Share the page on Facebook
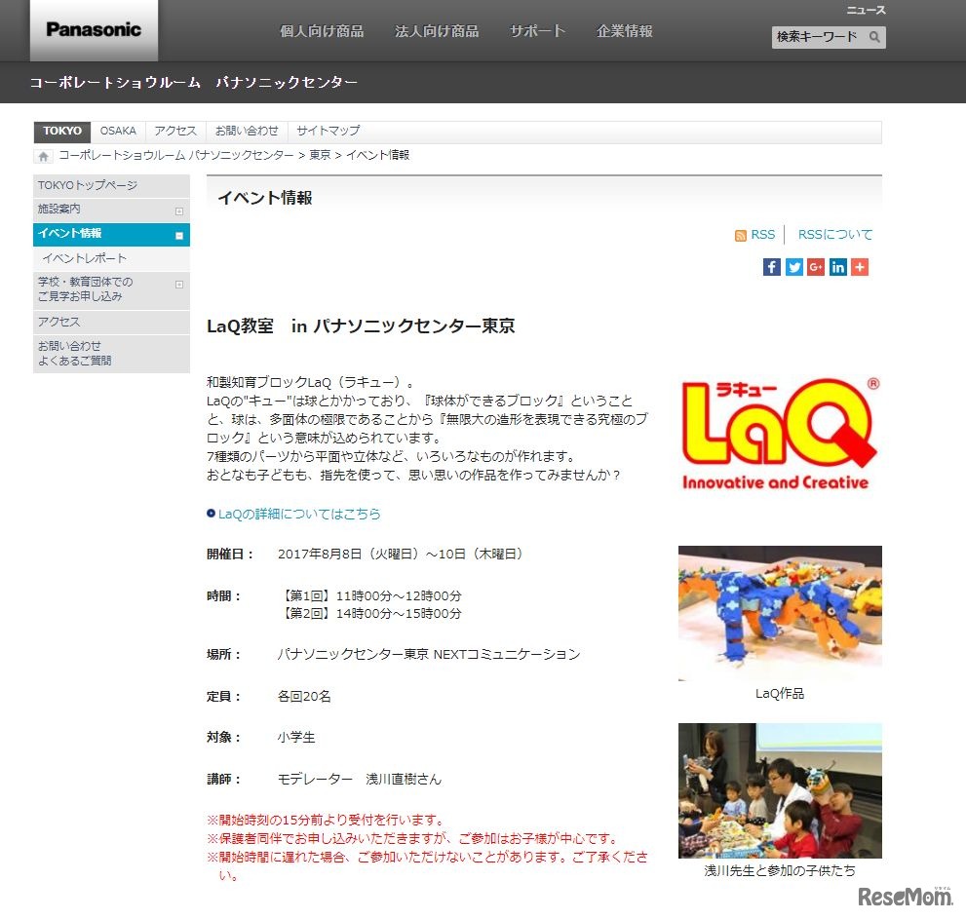Viewport: 966px width, 919px height. pos(771,266)
